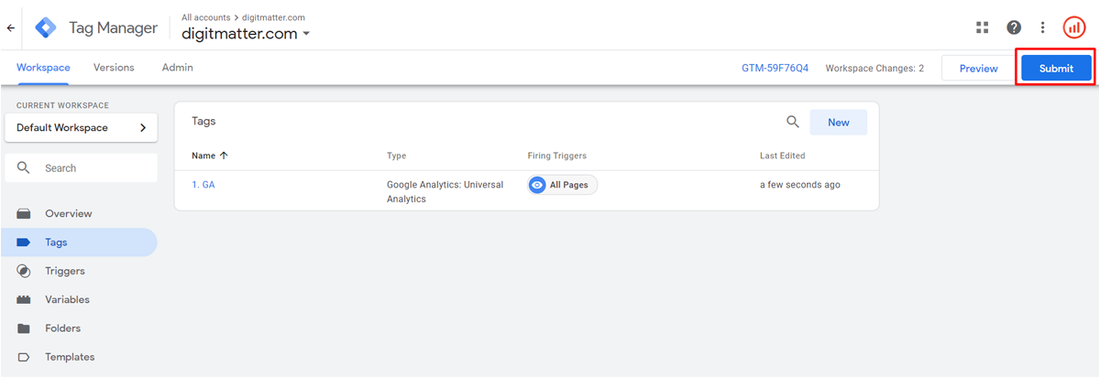
Task: Switch to the Admin tab
Action: tap(178, 68)
